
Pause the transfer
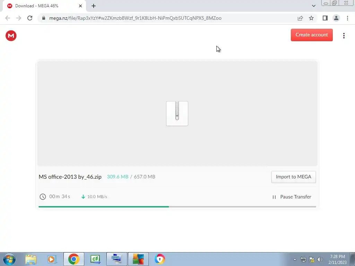(292, 197)
